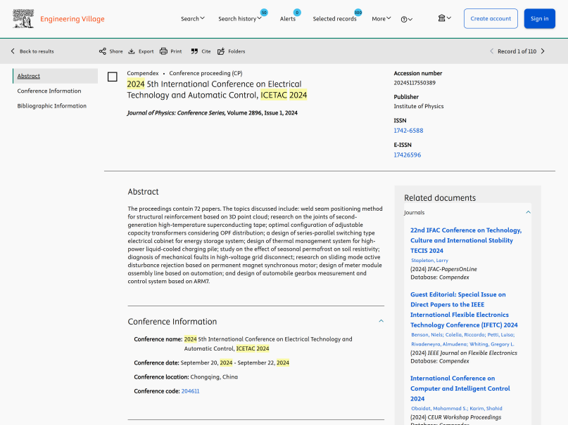This screenshot has height=425, width=568.
Task: Click the Abstract section heading
Action: coord(143,192)
